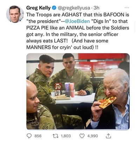Click the reply speech bubble icon
The width and height of the screenshot is (136, 144).
(29, 136)
